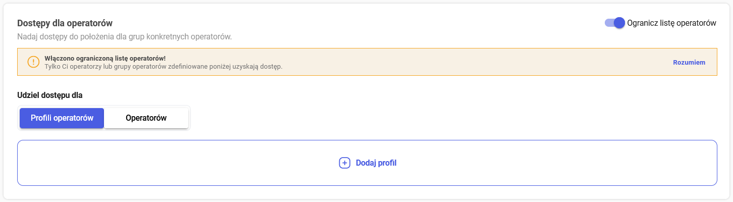Dismiss the alert via the "Rozumiem" link
The height and width of the screenshot is (202, 733).
tap(689, 62)
